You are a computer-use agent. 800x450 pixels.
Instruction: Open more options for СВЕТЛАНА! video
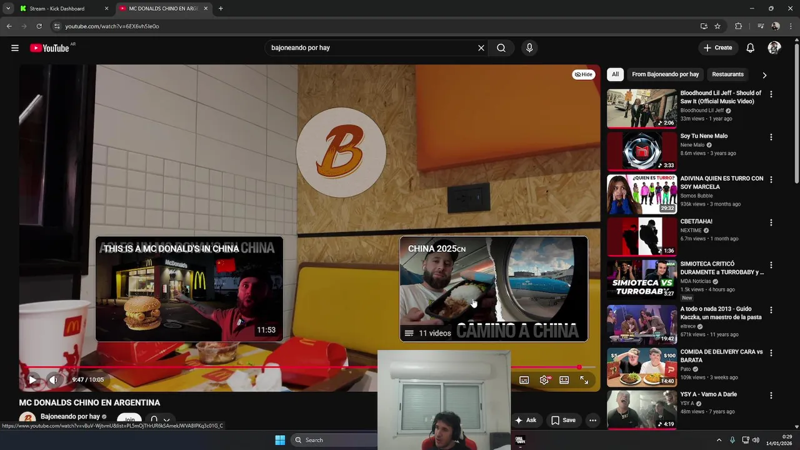pyautogui.click(x=771, y=222)
